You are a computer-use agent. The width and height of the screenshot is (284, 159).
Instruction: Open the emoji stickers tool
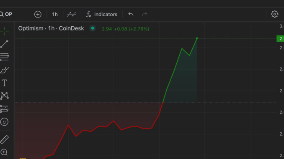(x=4, y=122)
